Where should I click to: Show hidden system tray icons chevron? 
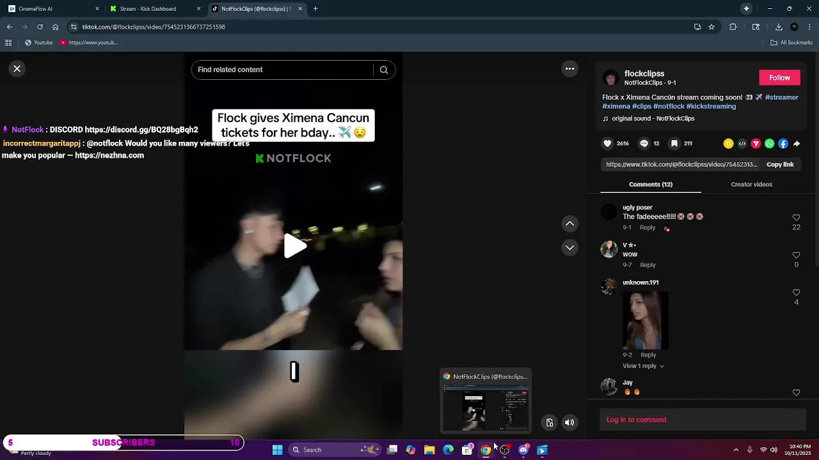(736, 450)
